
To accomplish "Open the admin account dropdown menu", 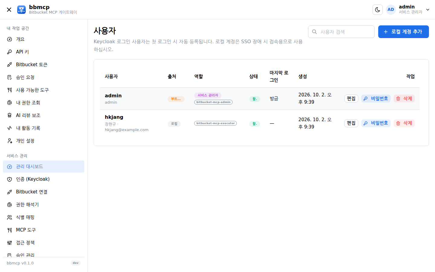I will point(428,10).
